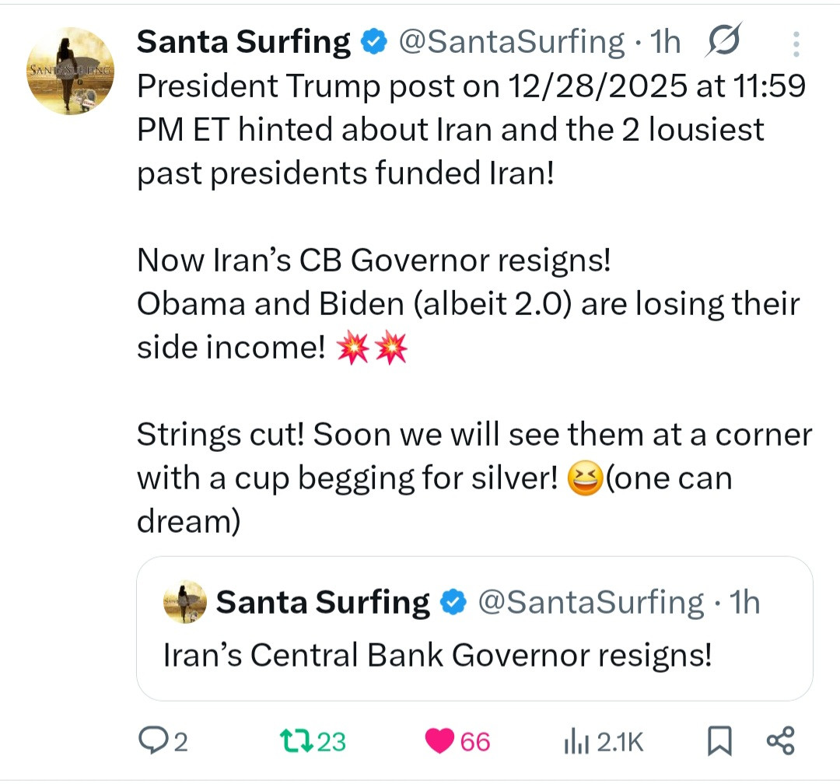Viewport: 840px width, 784px height.
Task: Click verified badge in the quoted post
Action: [x=454, y=602]
